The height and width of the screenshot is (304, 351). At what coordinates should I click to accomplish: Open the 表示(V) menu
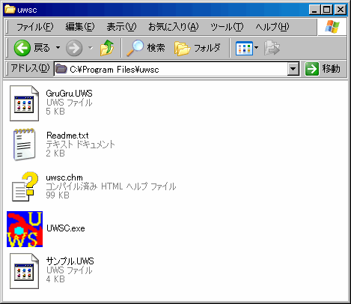coord(121,27)
